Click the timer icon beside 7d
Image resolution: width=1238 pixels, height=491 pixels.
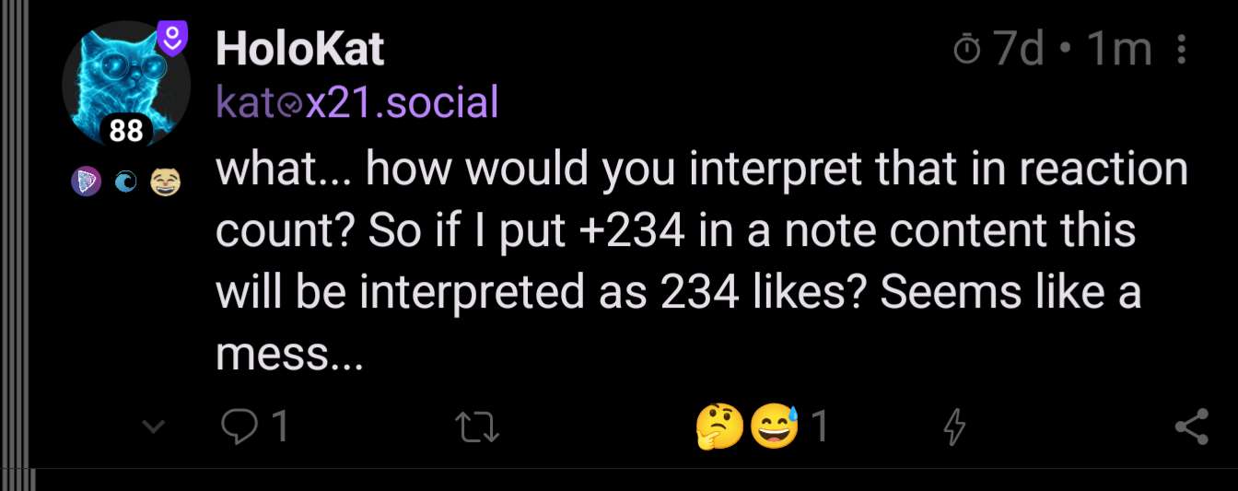click(966, 50)
